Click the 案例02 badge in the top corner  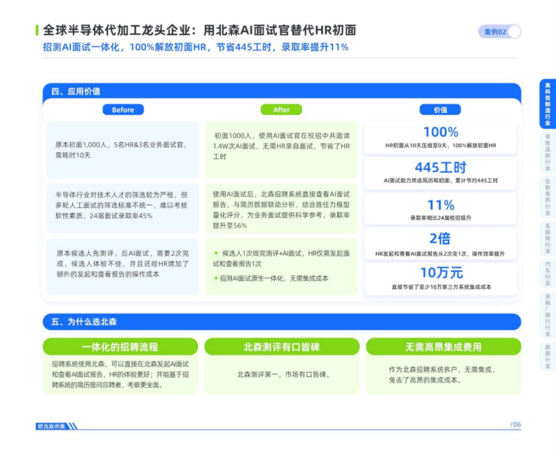point(495,31)
